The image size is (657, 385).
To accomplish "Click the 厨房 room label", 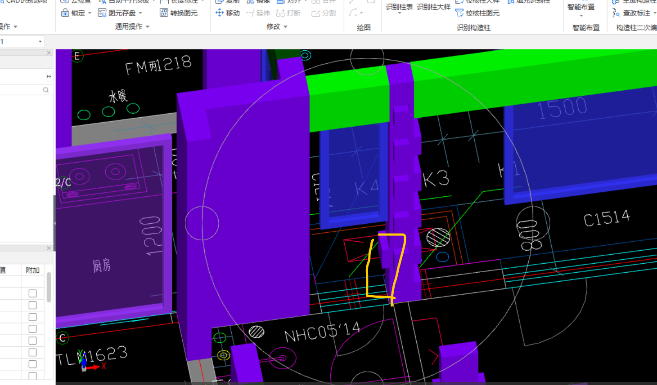I will pos(102,265).
